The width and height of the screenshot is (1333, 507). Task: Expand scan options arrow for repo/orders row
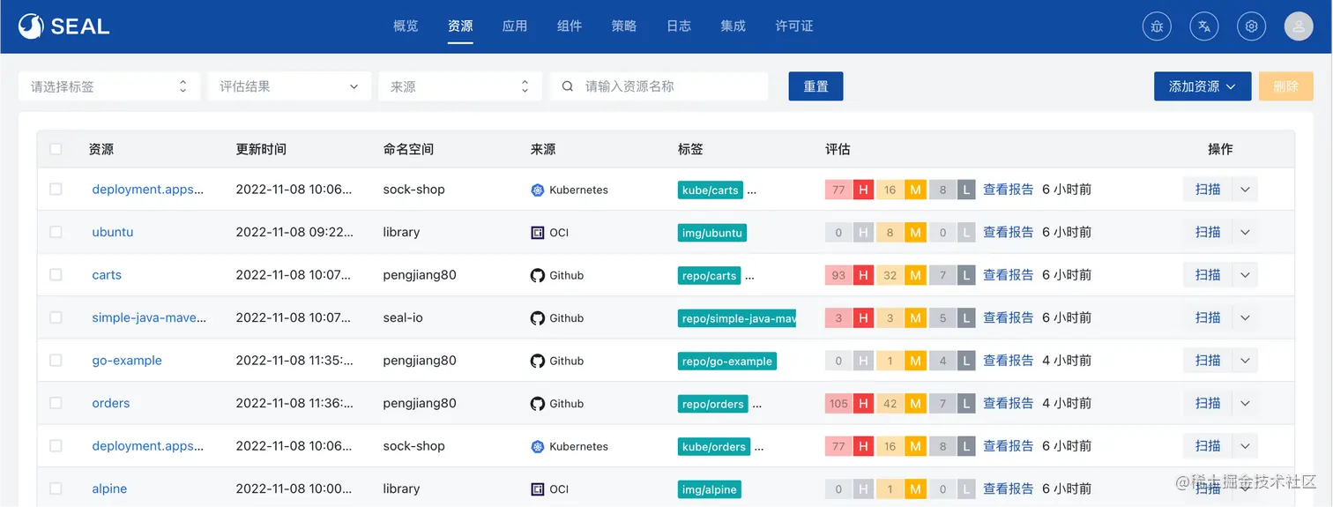click(1245, 404)
